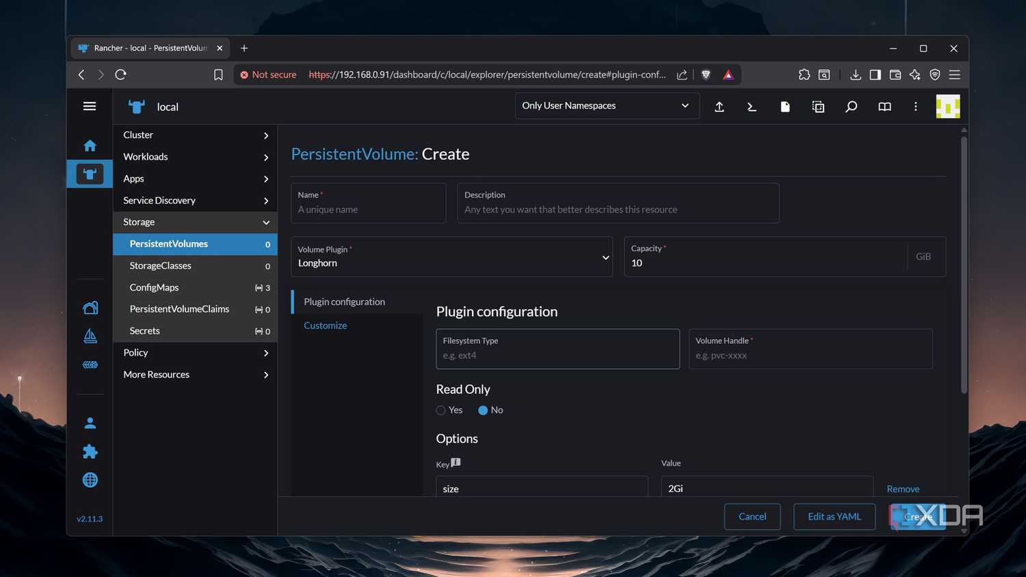The height and width of the screenshot is (577, 1026).
Task: Open global settings globe icon
Action: pyautogui.click(x=90, y=480)
